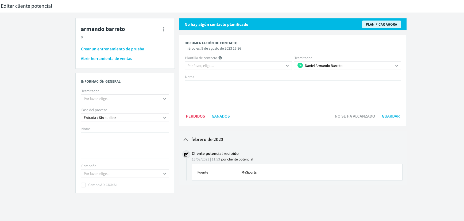This screenshot has height=221, width=464.
Task: Click GUARDAR to save the contact
Action: 391,116
